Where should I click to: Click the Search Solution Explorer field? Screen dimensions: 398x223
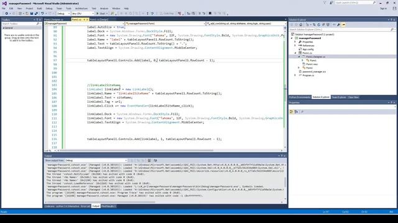(x=342, y=30)
